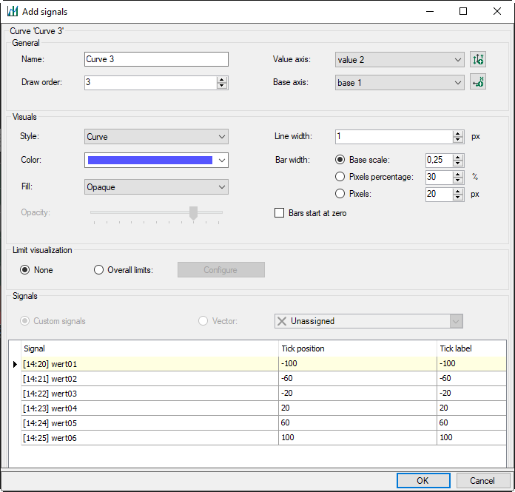Click the add value axis icon
The height and width of the screenshot is (492, 515).
click(x=478, y=59)
